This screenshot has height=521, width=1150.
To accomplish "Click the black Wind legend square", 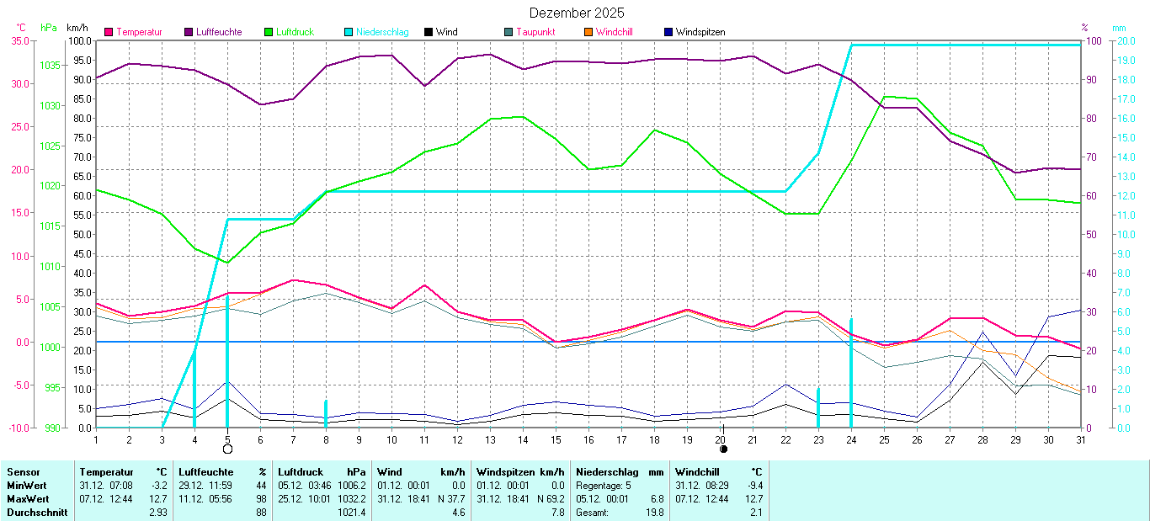I will pyautogui.click(x=429, y=32).
